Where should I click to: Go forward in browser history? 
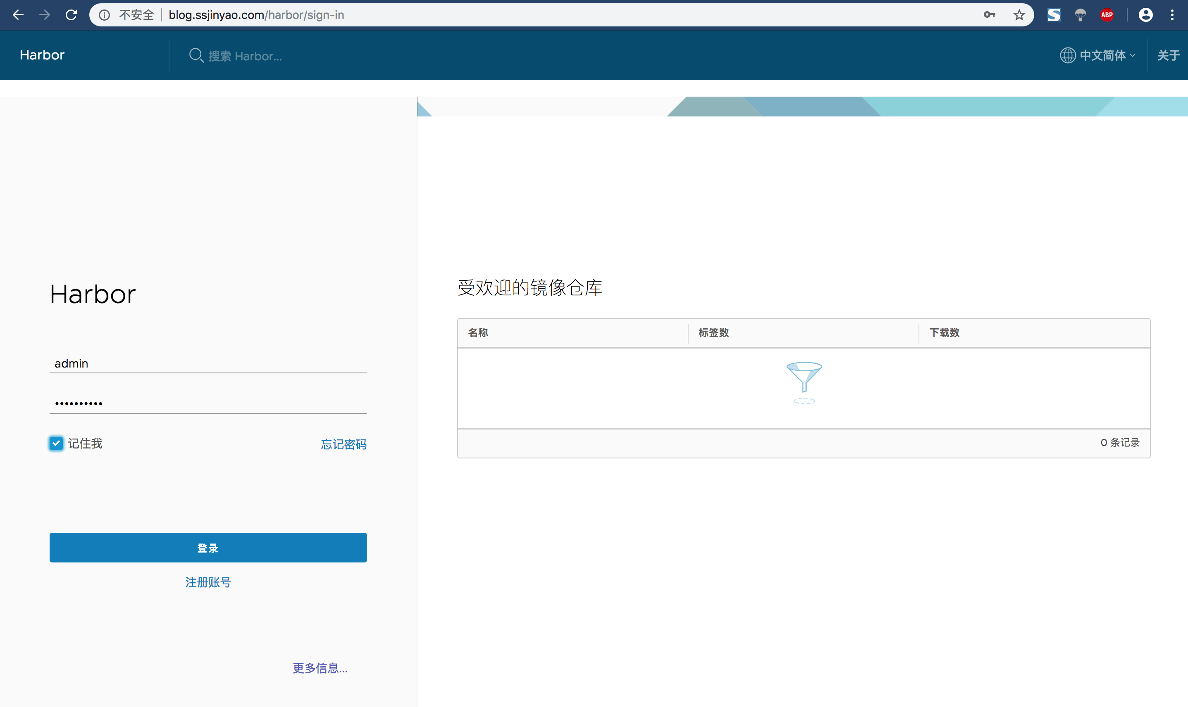click(x=45, y=15)
